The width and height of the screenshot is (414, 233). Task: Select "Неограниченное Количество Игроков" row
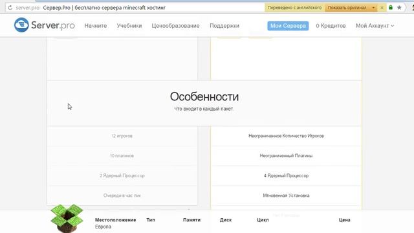coord(286,136)
